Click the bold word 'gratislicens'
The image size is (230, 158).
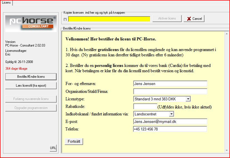[x=108, y=50]
